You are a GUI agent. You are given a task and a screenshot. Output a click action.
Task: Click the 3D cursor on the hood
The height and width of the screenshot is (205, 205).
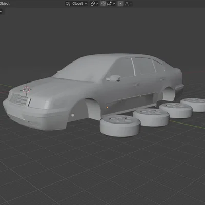click(26, 90)
